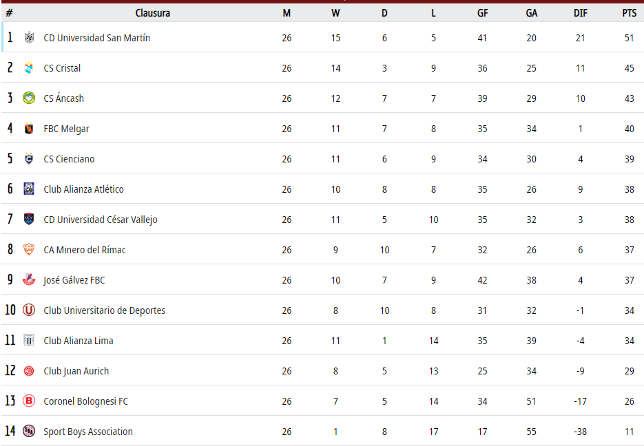The width and height of the screenshot is (644, 446).
Task: Open the CA Minero del Rímac page
Action: (x=84, y=250)
